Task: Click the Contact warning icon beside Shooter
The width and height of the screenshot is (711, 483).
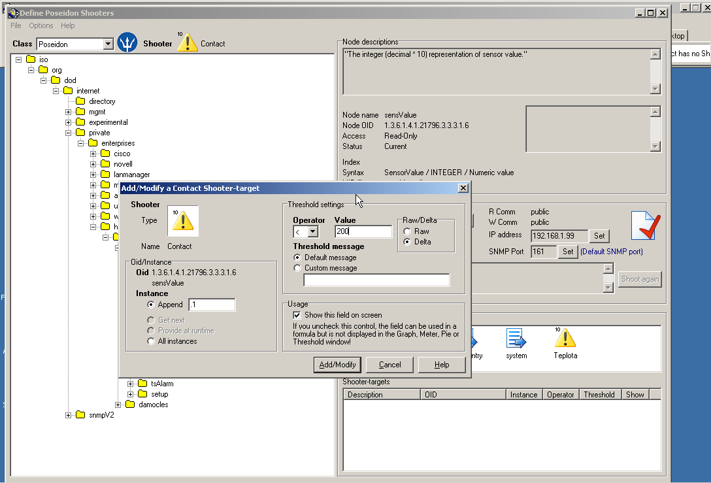Action: pyautogui.click(x=187, y=42)
